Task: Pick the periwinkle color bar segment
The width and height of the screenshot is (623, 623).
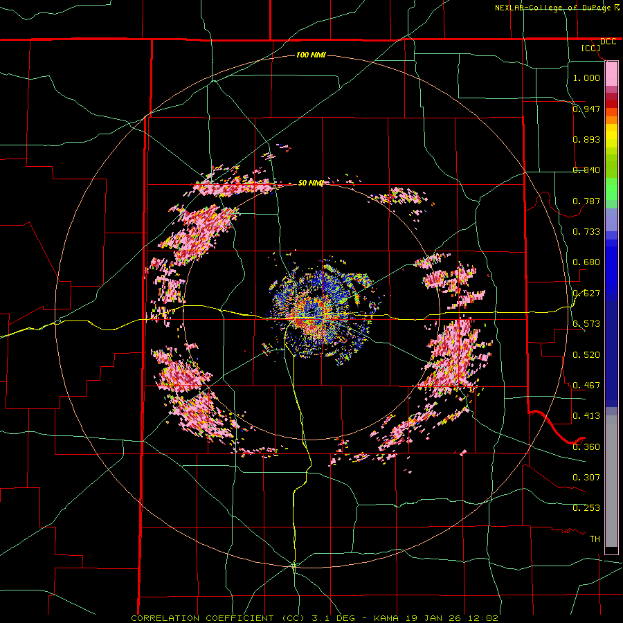Action: (x=611, y=219)
